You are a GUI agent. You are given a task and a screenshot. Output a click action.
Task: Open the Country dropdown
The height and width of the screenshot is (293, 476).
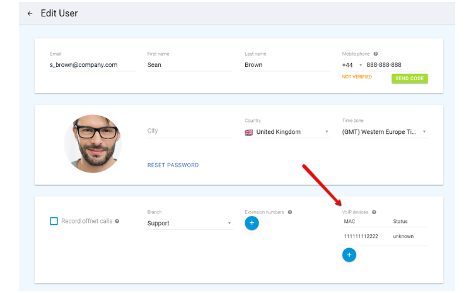327,132
